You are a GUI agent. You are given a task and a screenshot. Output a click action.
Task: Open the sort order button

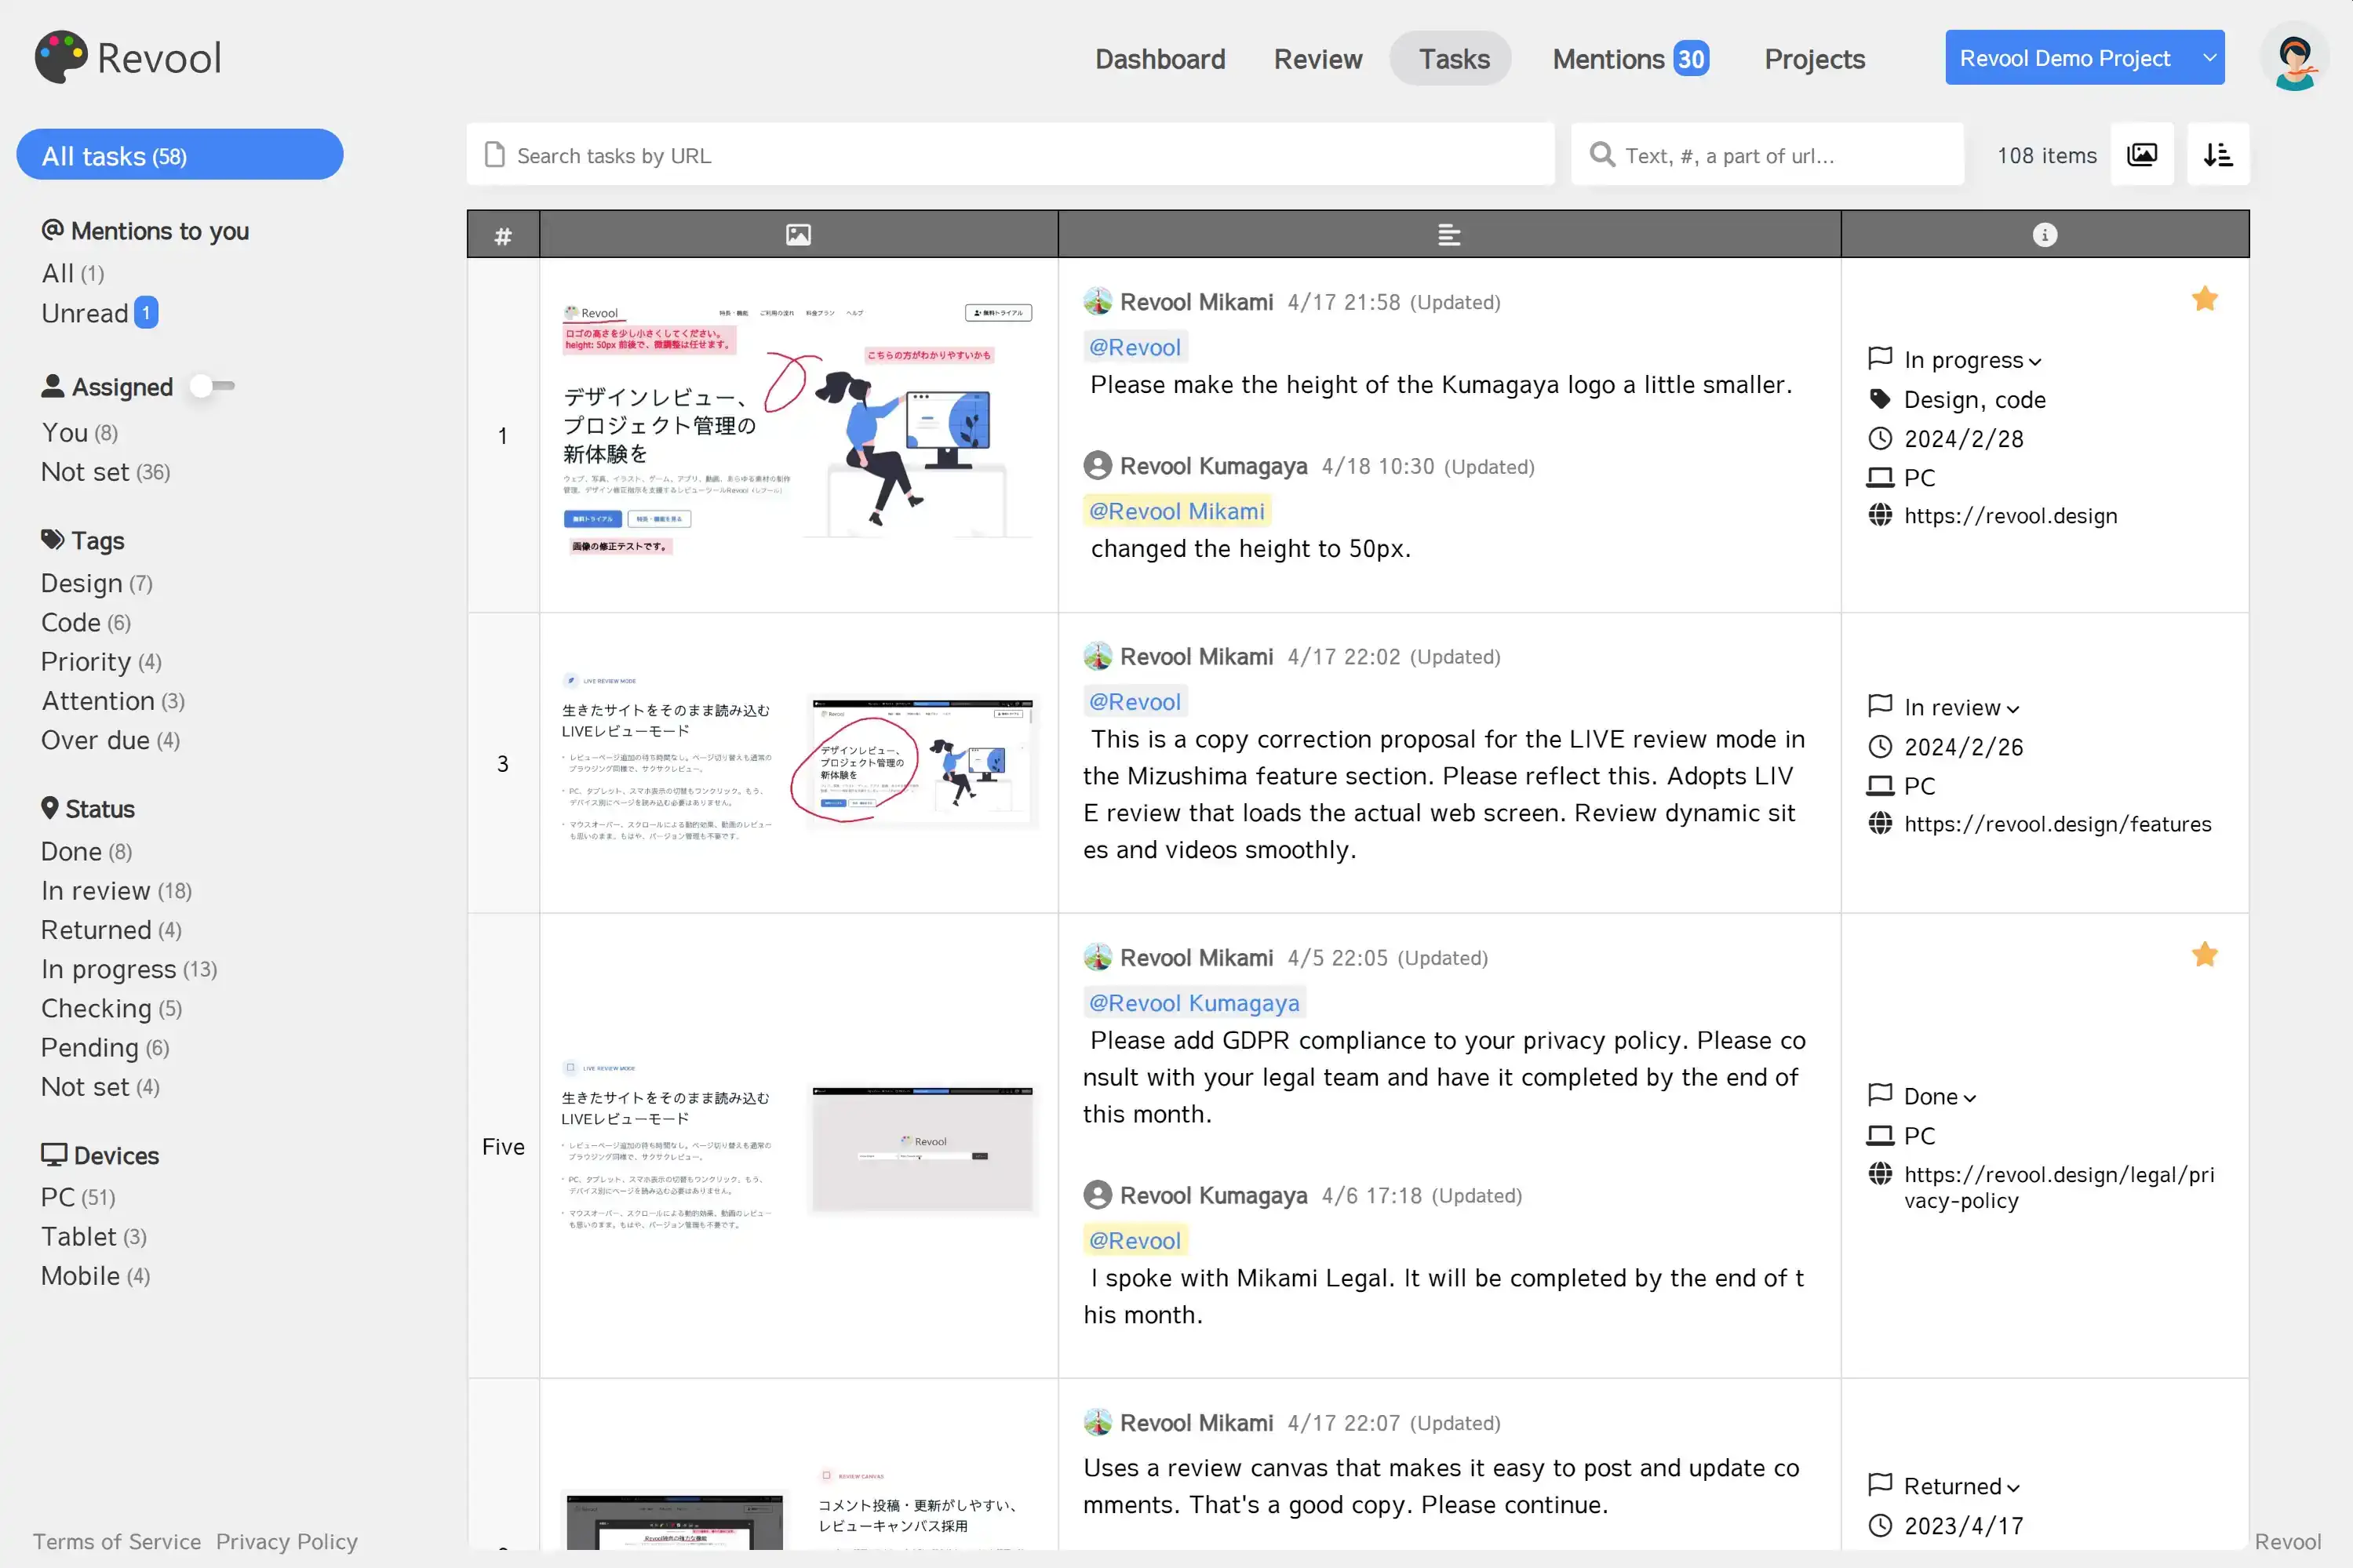point(2217,154)
